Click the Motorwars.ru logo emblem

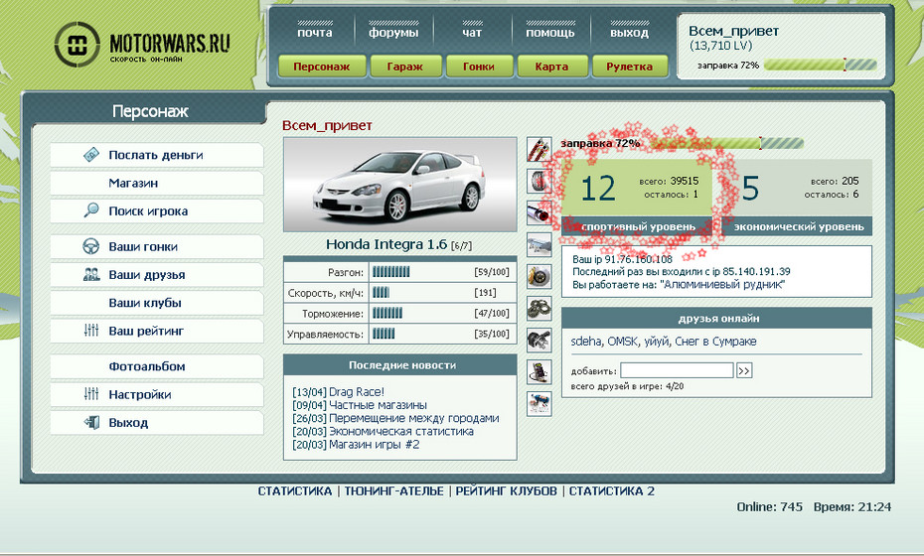point(77,44)
